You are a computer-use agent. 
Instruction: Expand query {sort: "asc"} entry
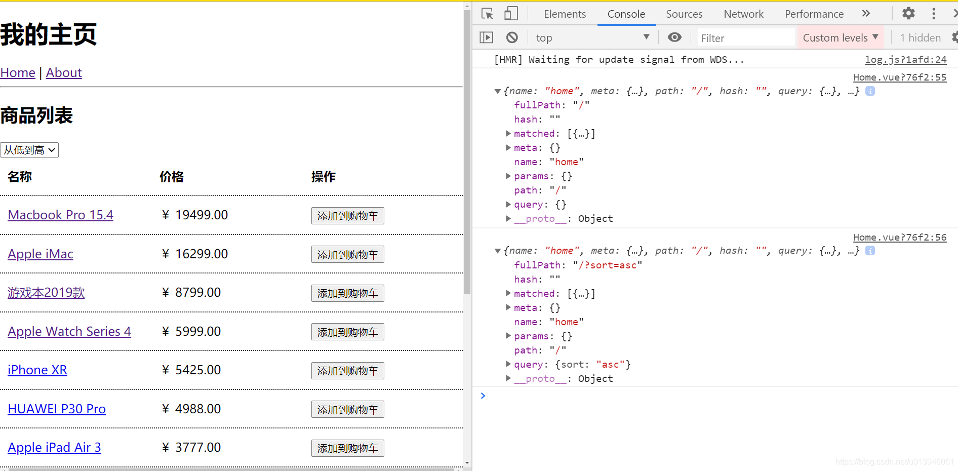508,364
